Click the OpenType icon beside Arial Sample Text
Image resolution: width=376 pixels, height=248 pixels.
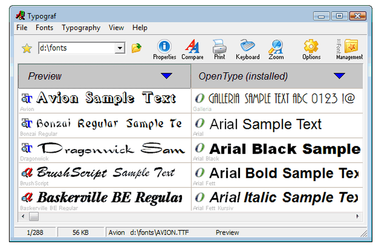click(x=200, y=123)
